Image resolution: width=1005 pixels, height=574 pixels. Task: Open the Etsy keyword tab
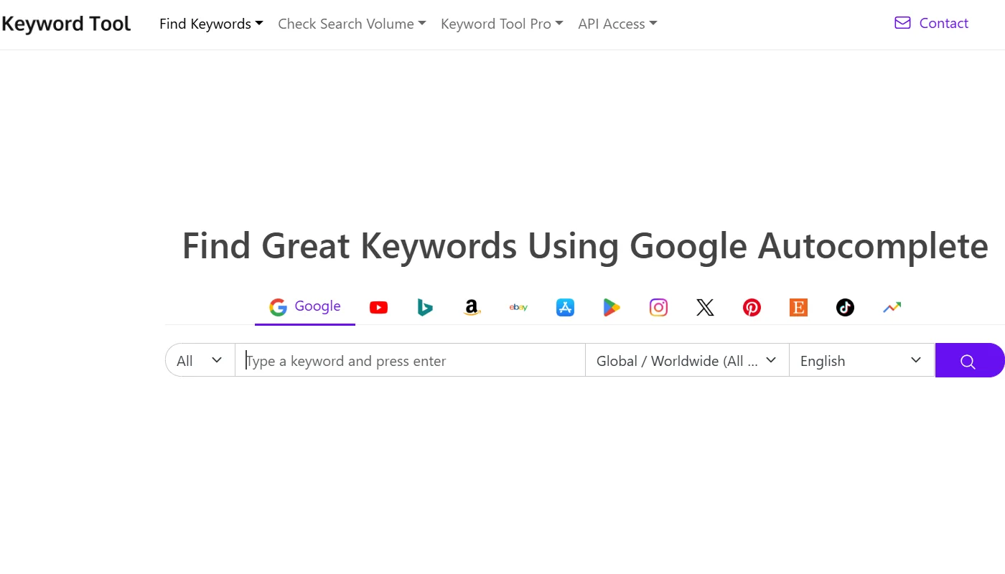[x=798, y=308]
